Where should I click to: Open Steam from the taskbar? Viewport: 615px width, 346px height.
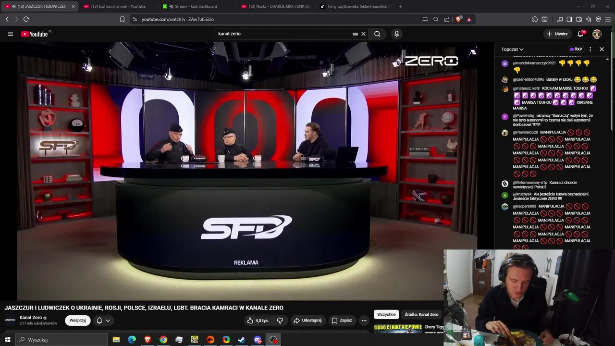click(242, 340)
